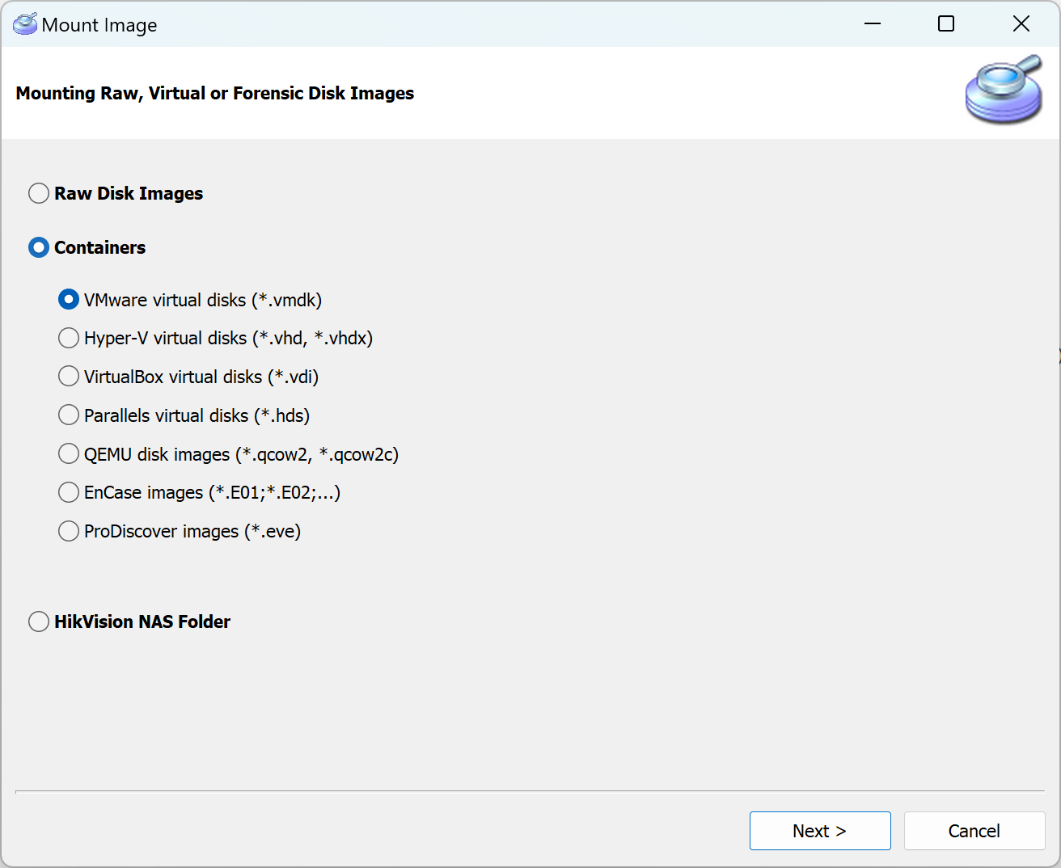Image resolution: width=1061 pixels, height=868 pixels.
Task: Cancel the image mounting dialog
Action: tap(974, 830)
